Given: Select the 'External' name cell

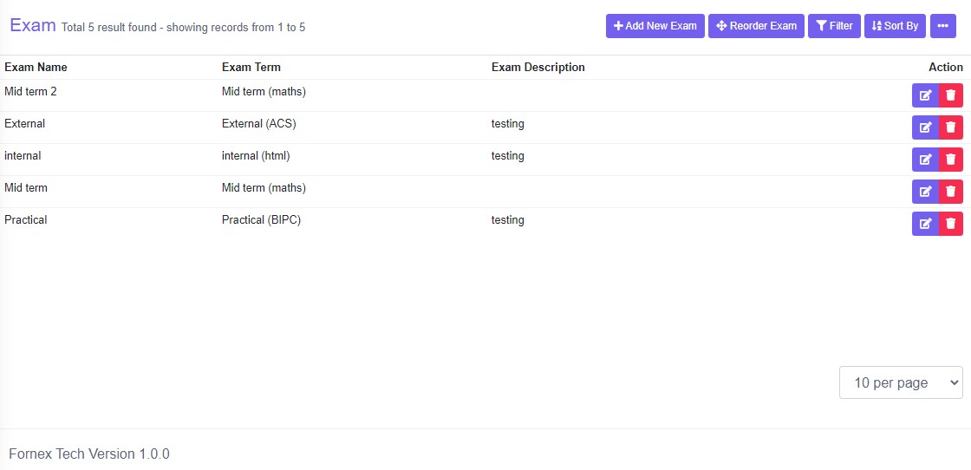Looking at the screenshot, I should [25, 124].
